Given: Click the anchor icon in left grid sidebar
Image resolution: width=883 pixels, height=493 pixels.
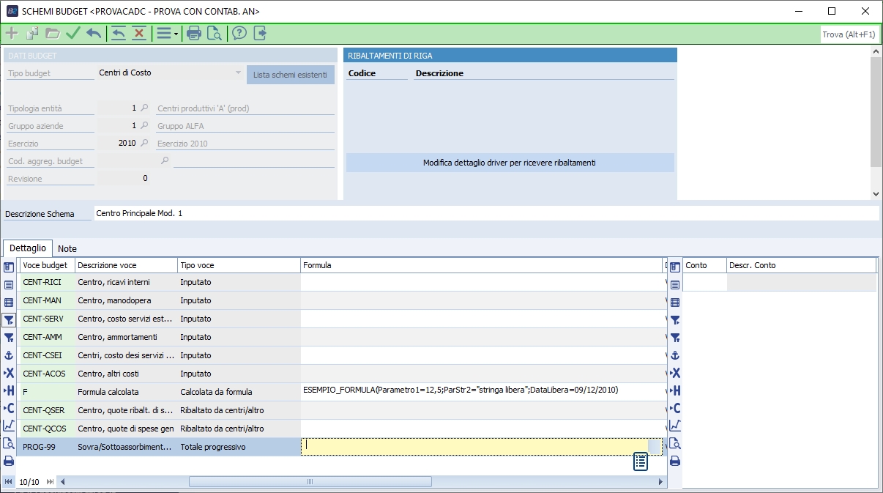Looking at the screenshot, I should click(9, 355).
